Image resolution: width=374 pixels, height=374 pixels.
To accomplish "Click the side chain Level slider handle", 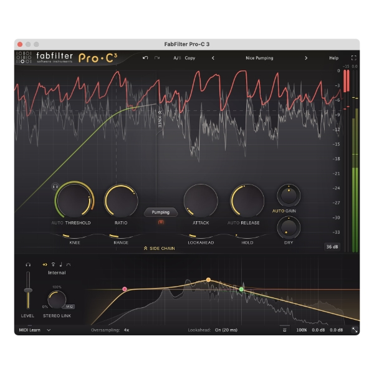I will point(28,290).
